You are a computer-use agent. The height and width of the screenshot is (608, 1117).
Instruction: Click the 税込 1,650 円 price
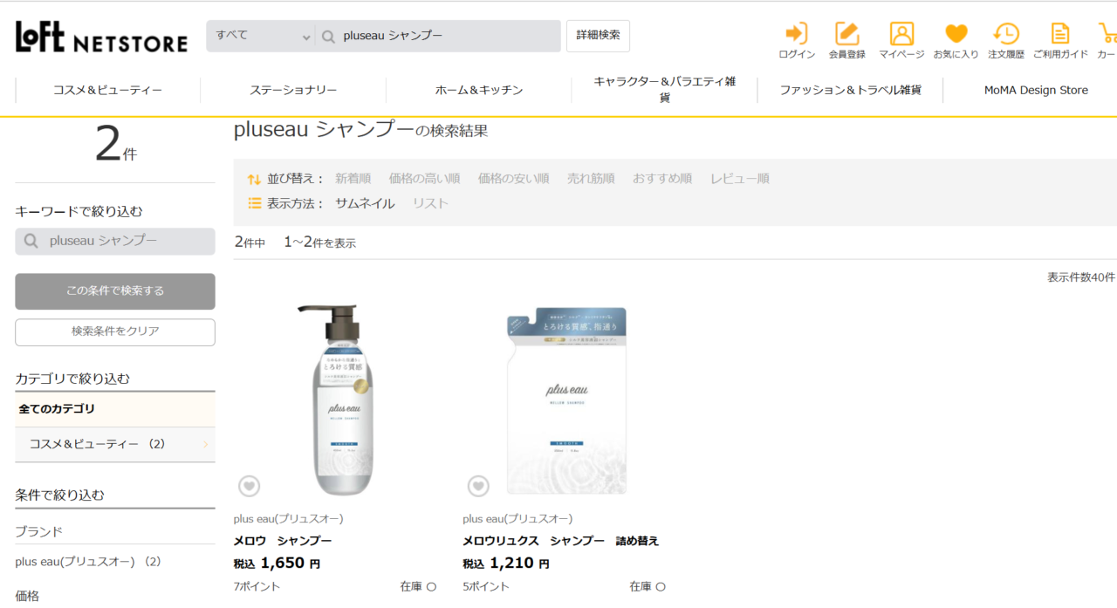coord(277,564)
